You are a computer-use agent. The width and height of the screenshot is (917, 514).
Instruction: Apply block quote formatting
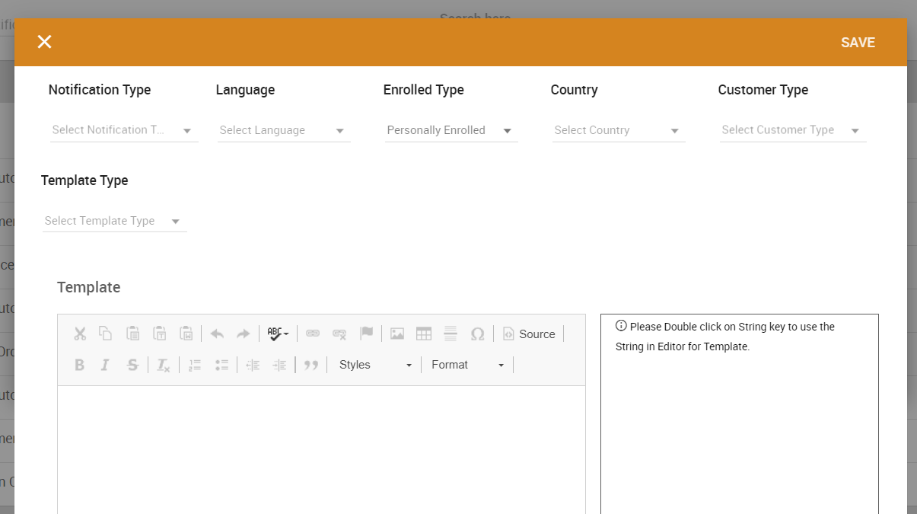pos(310,365)
